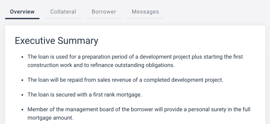This screenshot has height=124, width=270.
Task: Click the words "mortgage amount." on the last line
Action: [x=50, y=118]
